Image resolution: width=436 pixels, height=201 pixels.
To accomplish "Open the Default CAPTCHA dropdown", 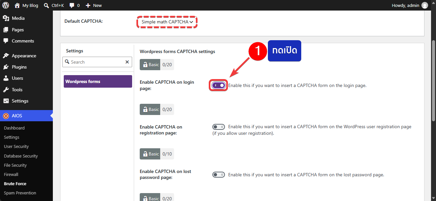I will click(167, 22).
